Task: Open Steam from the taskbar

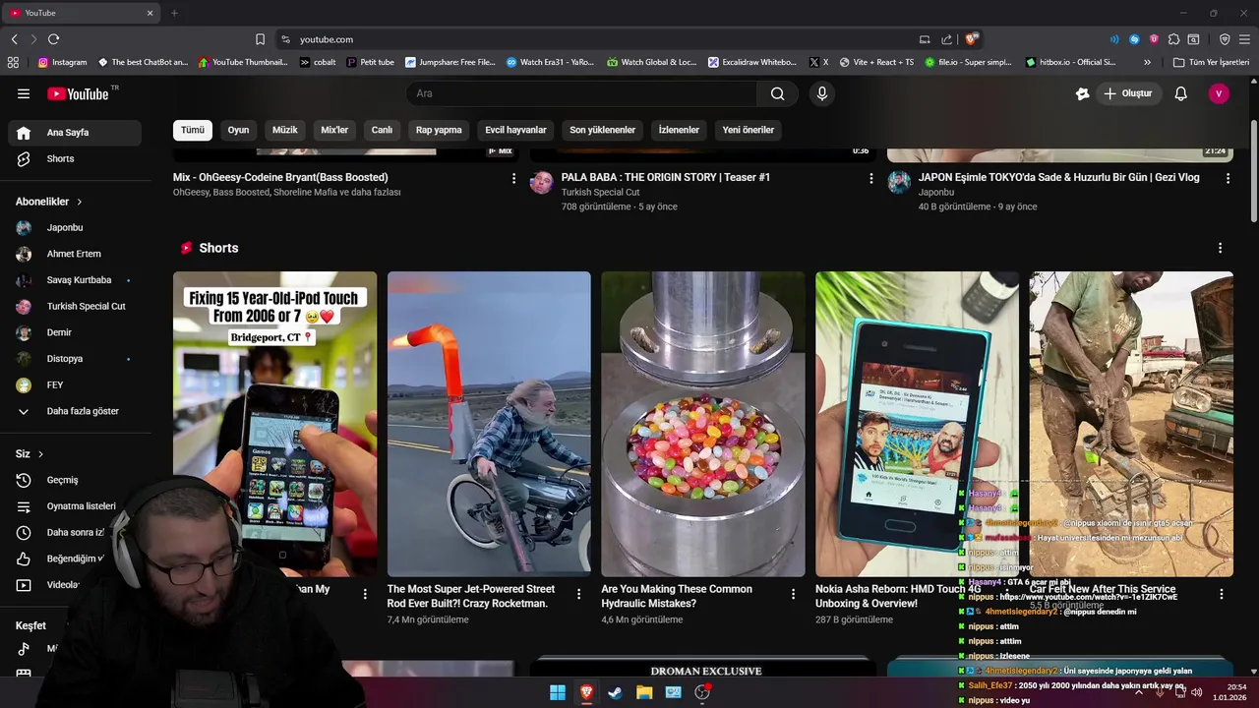Action: point(615,692)
